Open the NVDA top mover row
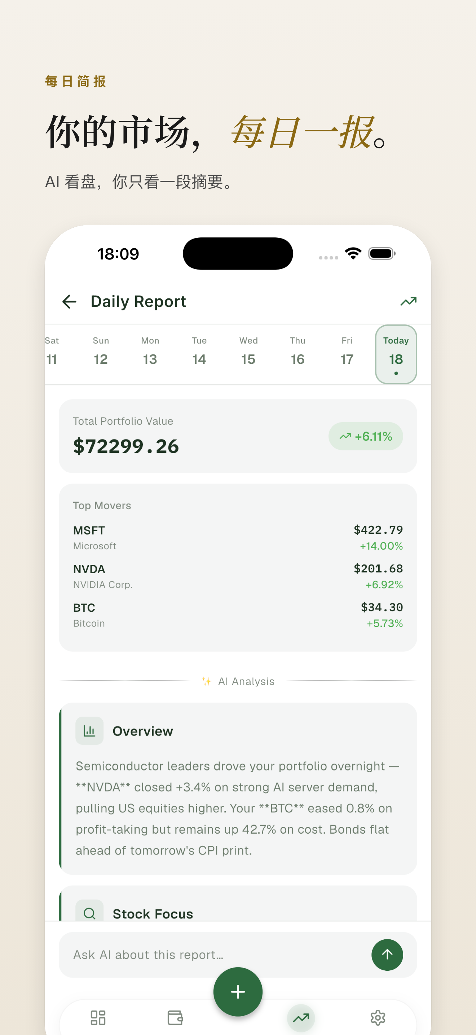Viewport: 476px width, 1035px height. (x=238, y=576)
